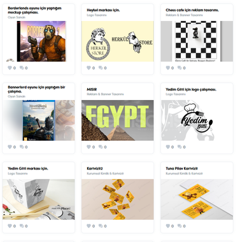Open the chessboard ad thumbnail
240x242 pixels.
(x=197, y=41)
